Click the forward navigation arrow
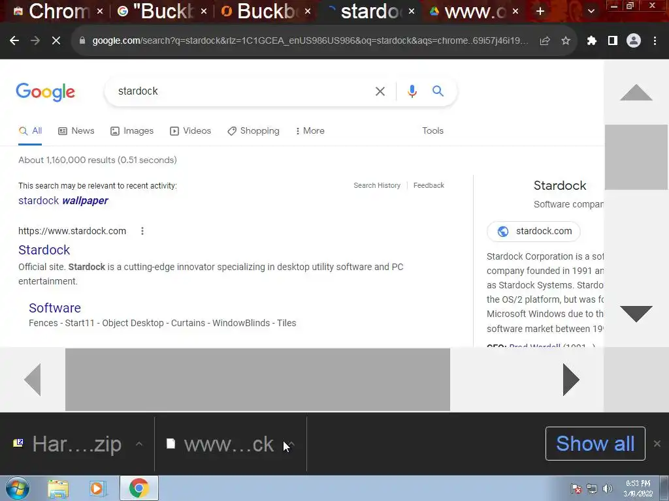Viewport: 669px width, 501px height. coord(35,40)
